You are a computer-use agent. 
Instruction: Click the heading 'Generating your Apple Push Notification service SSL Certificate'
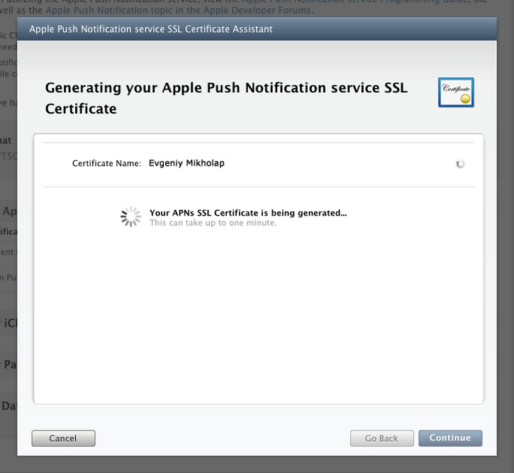[226, 98]
